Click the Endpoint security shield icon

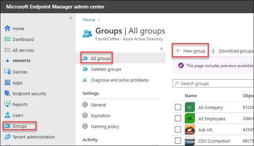pyautogui.click(x=7, y=93)
